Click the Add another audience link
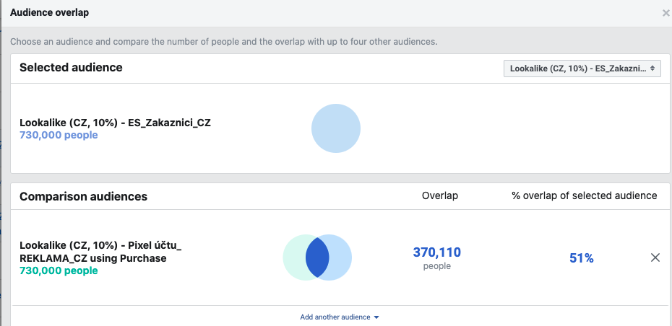 335,317
